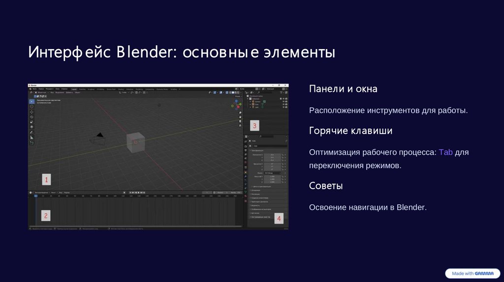The image size is (504, 282).
Task: Click jump to first frame button
Action: [x=130, y=193]
